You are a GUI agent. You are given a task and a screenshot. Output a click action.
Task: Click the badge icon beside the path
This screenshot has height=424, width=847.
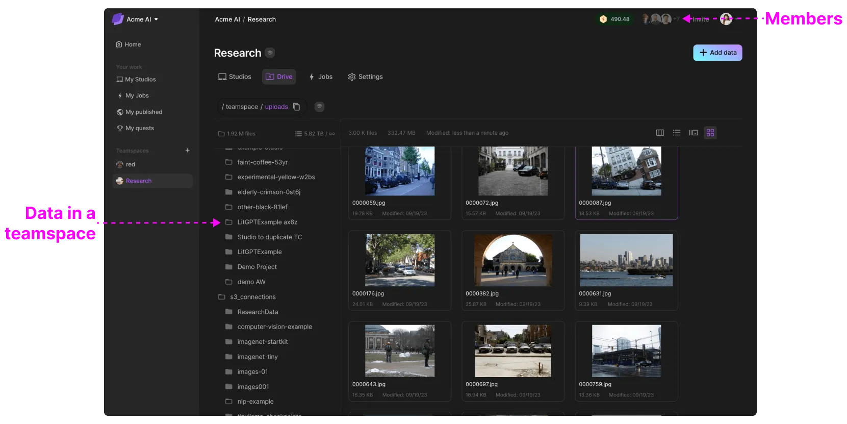[x=319, y=107]
